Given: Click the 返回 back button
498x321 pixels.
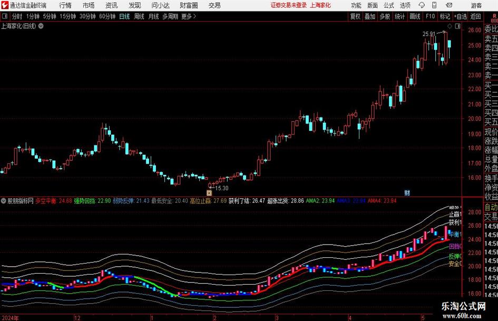Looking at the screenshot, I should (x=475, y=16).
